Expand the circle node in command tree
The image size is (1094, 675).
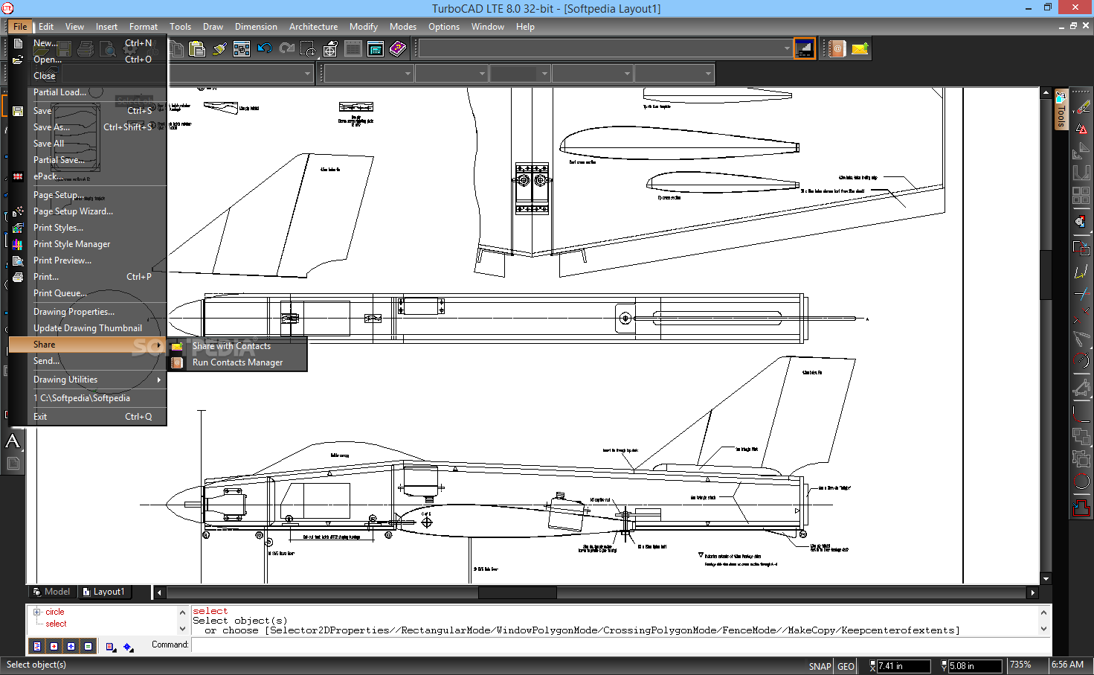tap(37, 612)
